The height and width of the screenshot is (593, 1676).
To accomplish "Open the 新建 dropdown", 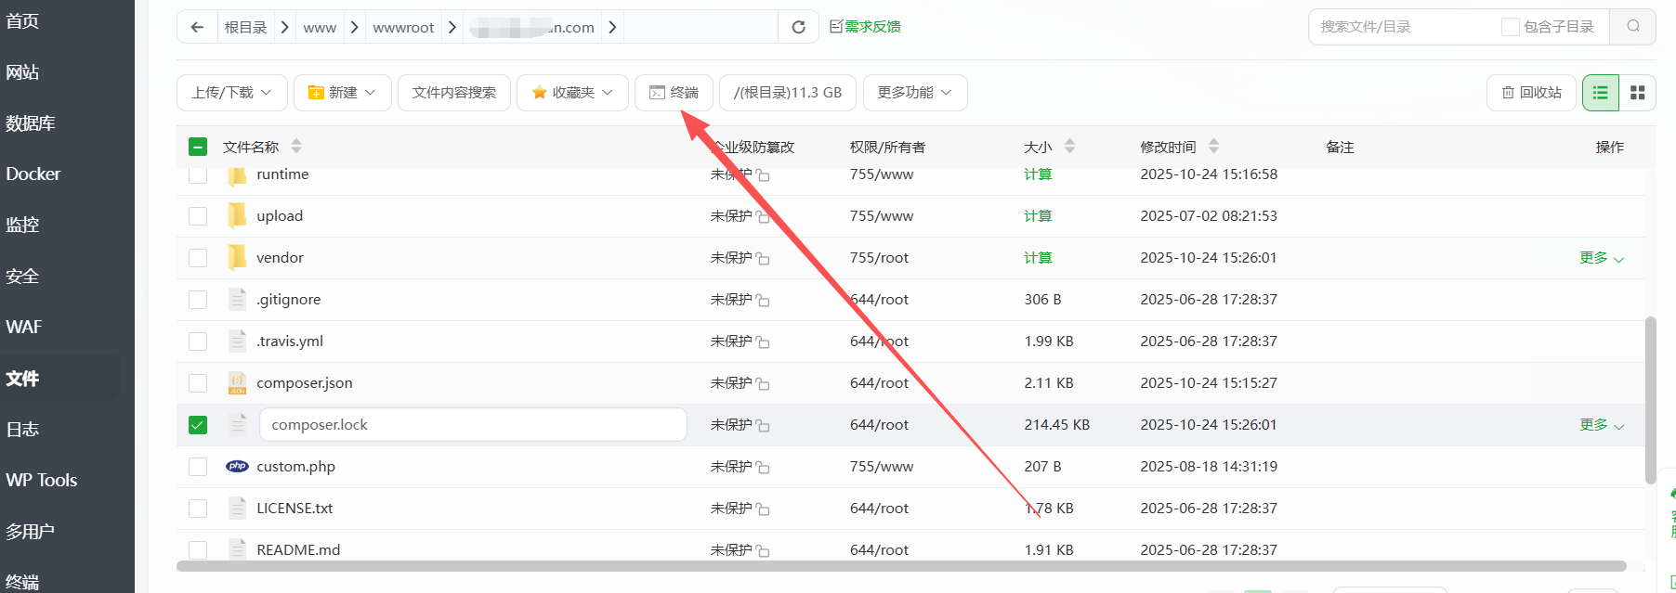I will (342, 93).
